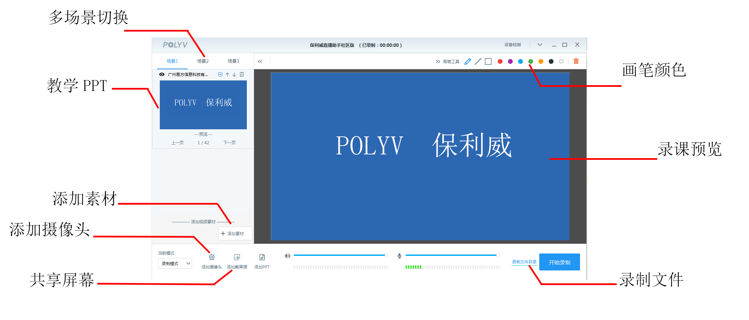Mute the speaker volume icon
This screenshot has height=320, width=749.
(288, 256)
